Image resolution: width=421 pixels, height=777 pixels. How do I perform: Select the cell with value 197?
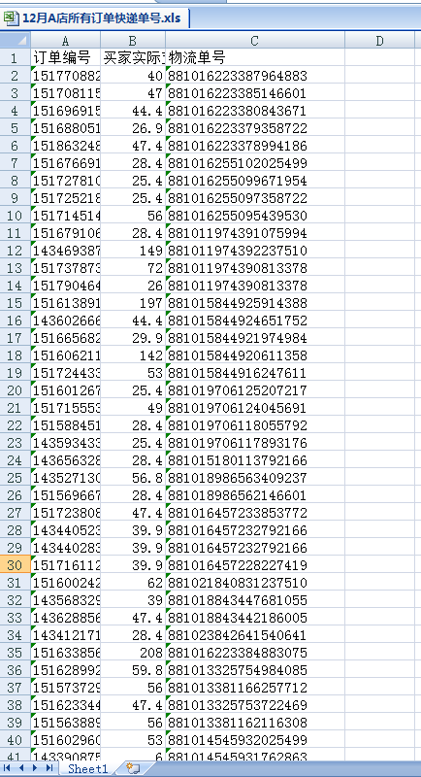click(x=133, y=303)
